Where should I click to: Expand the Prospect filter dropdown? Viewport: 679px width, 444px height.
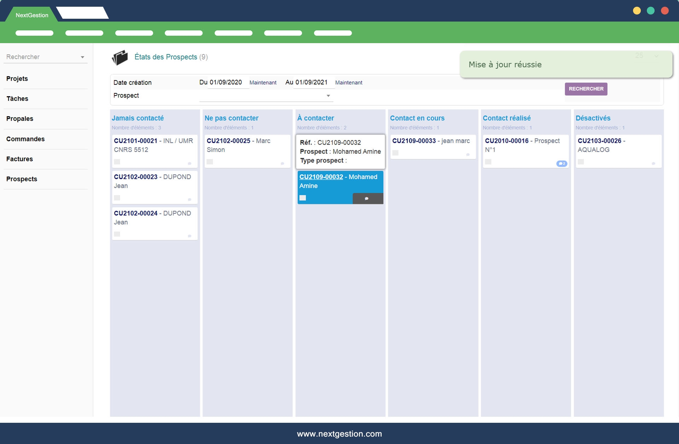pyautogui.click(x=328, y=96)
